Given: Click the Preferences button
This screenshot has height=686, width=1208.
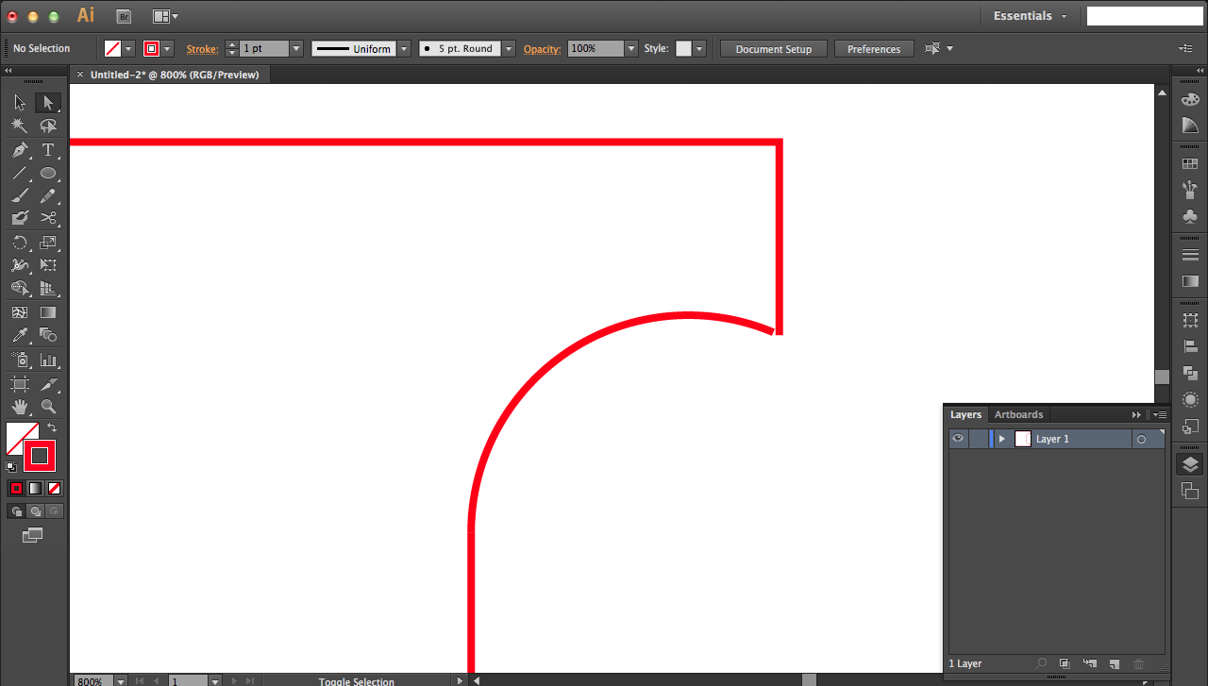Looking at the screenshot, I should pos(874,49).
